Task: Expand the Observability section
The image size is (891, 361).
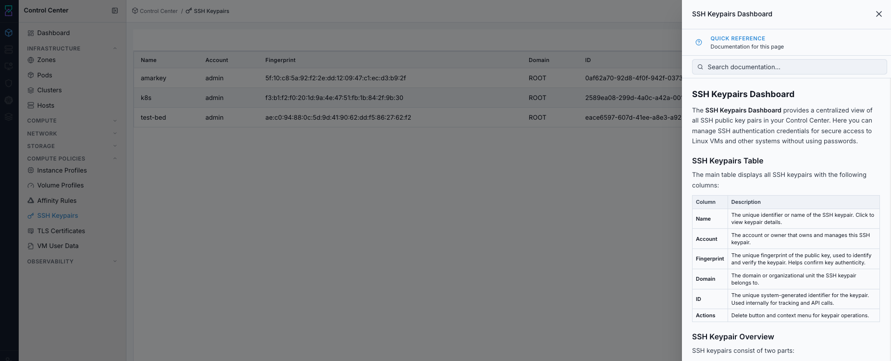Action: (115, 261)
